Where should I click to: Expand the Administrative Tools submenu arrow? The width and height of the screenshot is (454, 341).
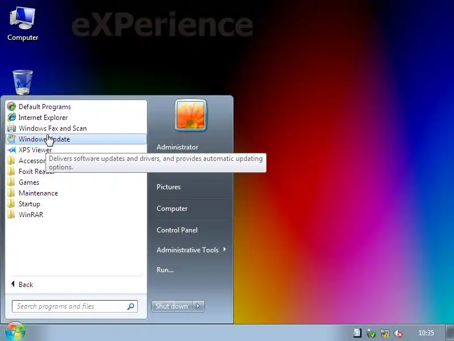225,249
